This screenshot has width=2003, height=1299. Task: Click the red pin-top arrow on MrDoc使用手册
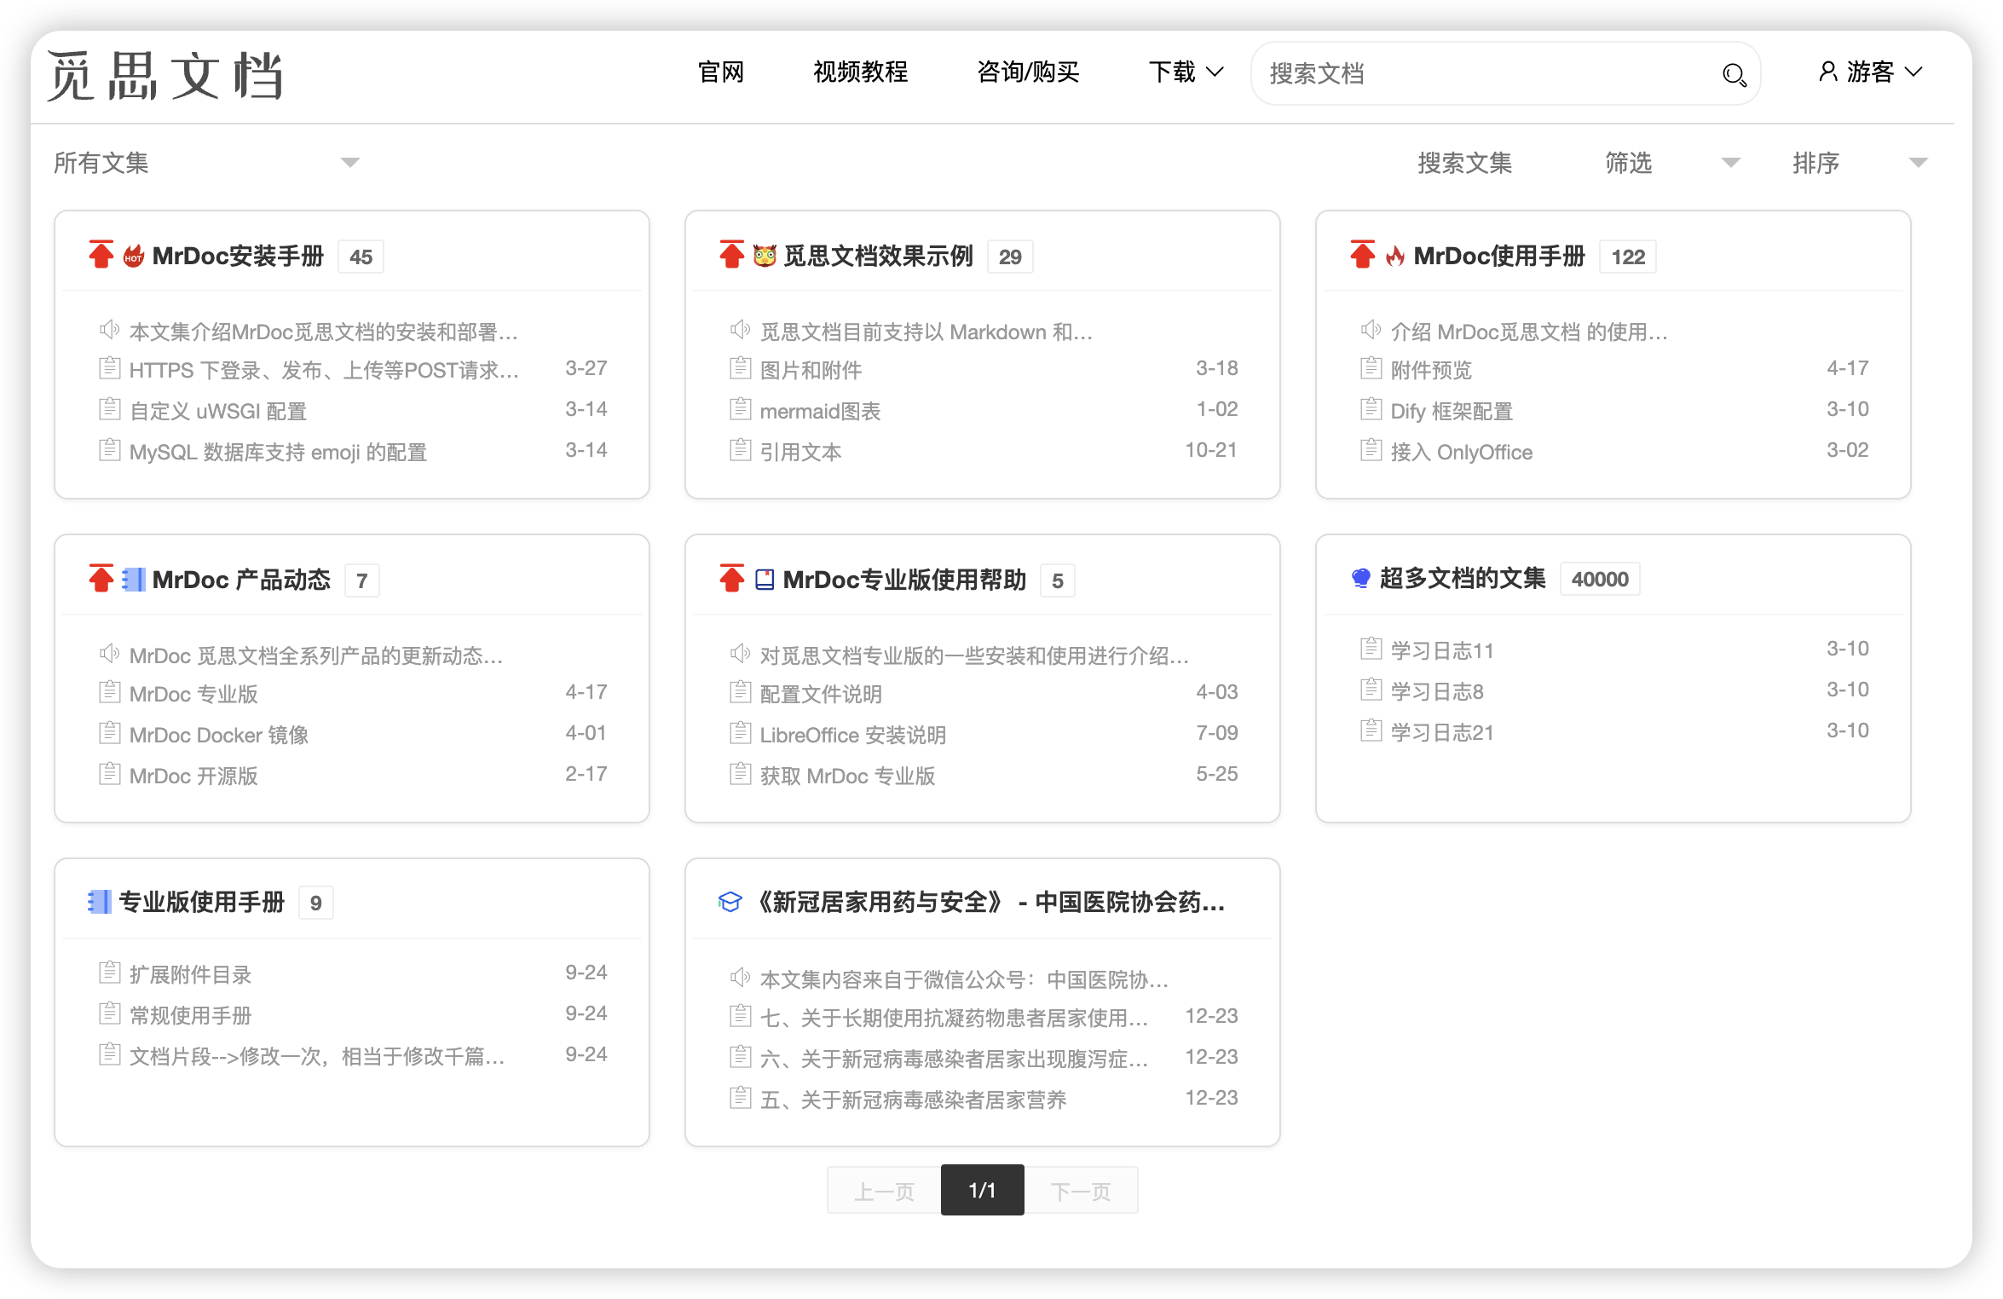click(1363, 254)
